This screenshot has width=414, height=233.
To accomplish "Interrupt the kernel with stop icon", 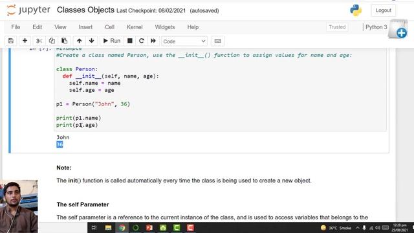I will 129,41.
